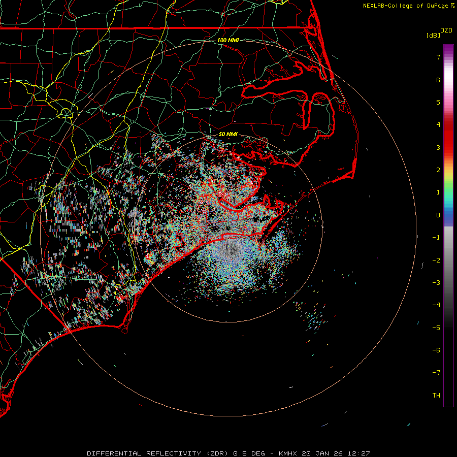Click the NEXLAB-College of DuPage watermark text
This screenshot has height=457, width=457.
408,6
